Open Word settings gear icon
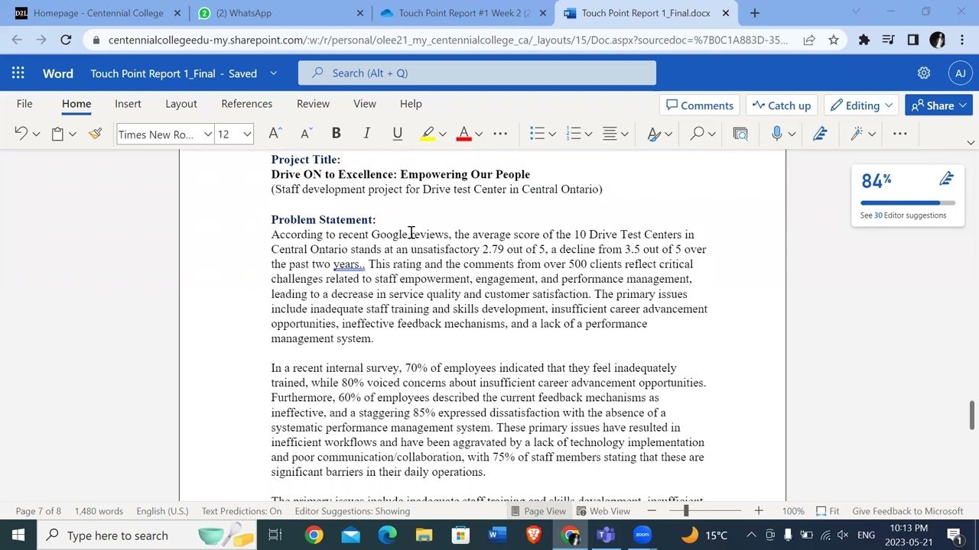 coord(924,73)
